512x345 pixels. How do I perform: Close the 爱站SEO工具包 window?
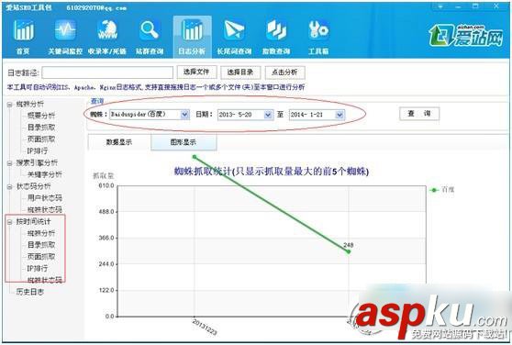click(x=496, y=6)
